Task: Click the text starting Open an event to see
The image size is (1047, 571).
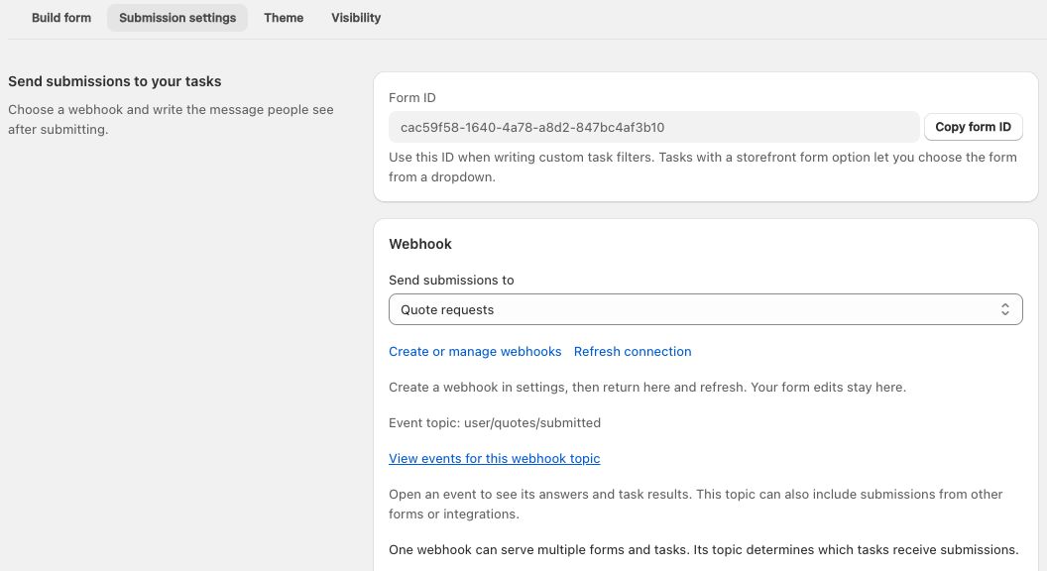Action: (695, 505)
